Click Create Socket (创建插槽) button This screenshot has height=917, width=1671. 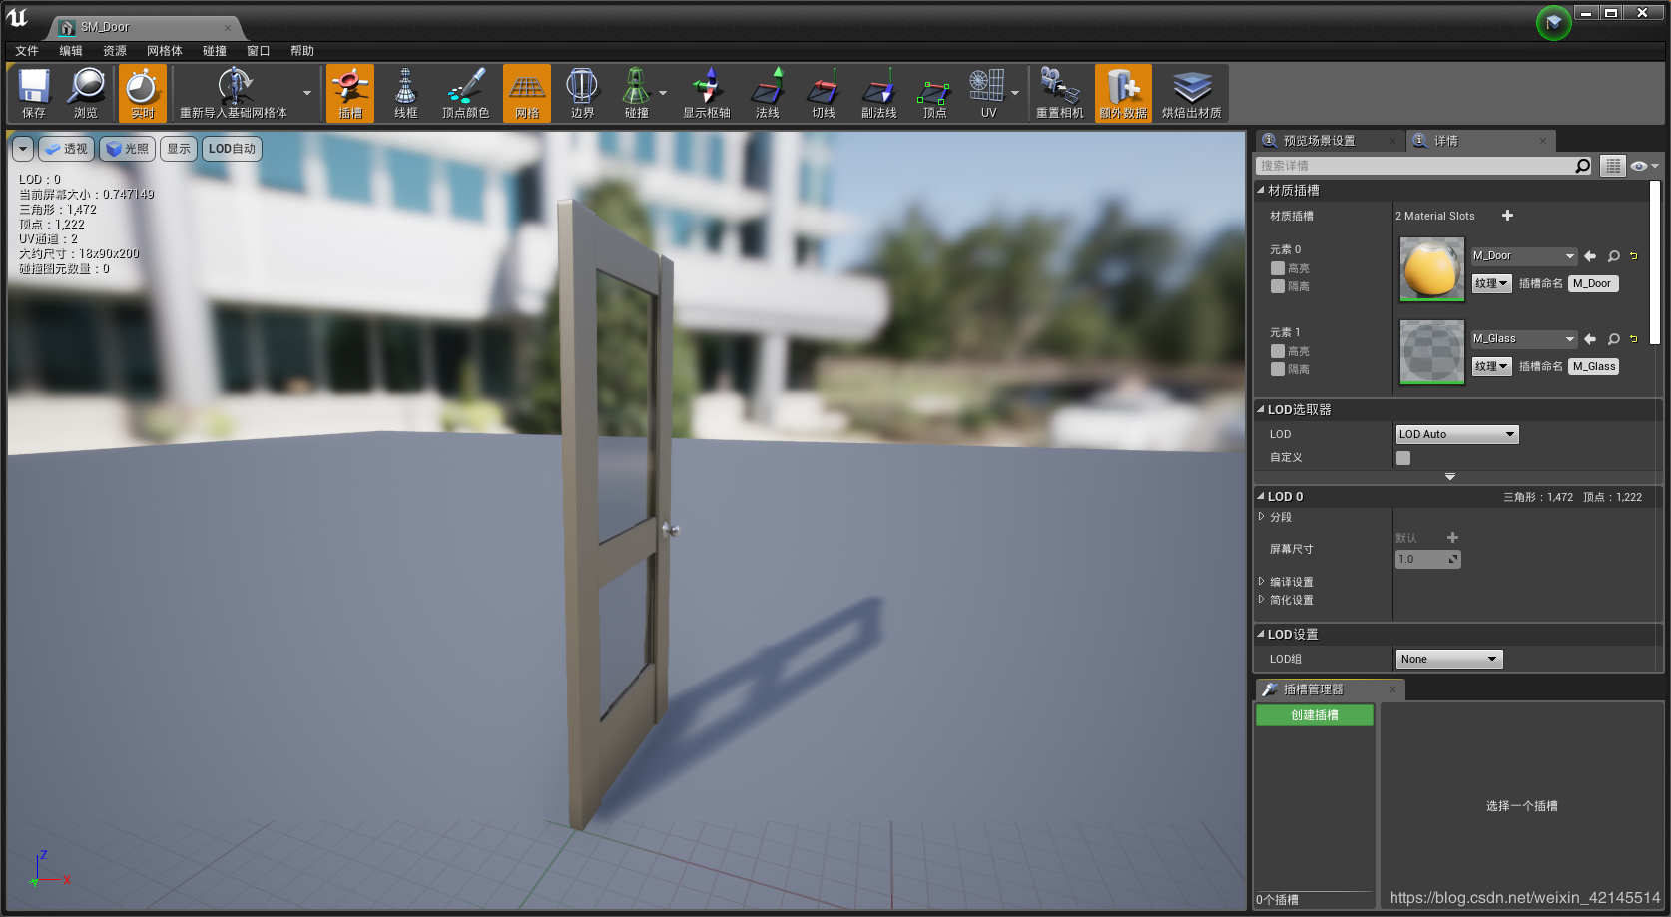pos(1315,715)
